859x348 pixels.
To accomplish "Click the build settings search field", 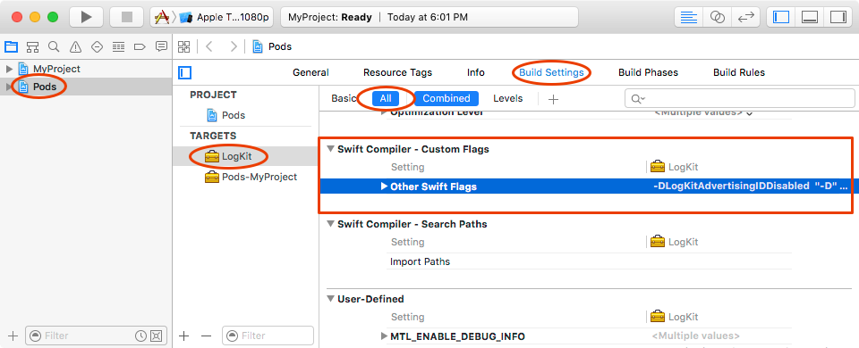I will pos(740,98).
